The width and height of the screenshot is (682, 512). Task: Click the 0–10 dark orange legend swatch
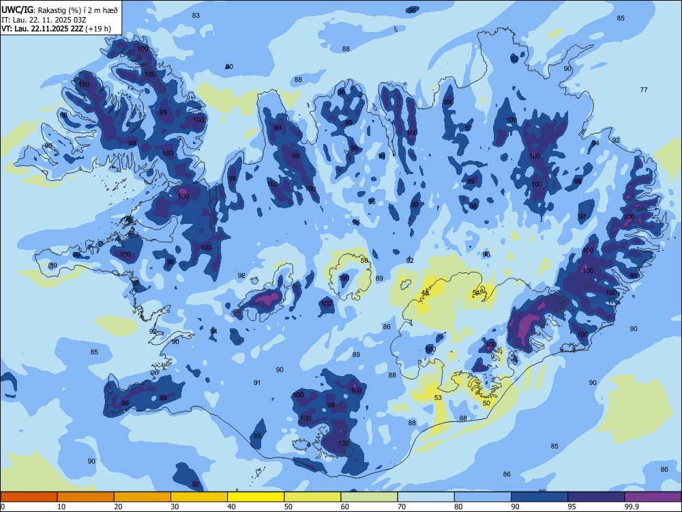coord(29,497)
